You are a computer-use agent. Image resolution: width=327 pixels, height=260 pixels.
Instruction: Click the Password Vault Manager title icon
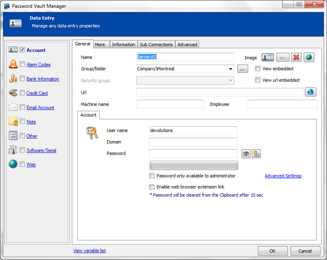[7, 6]
